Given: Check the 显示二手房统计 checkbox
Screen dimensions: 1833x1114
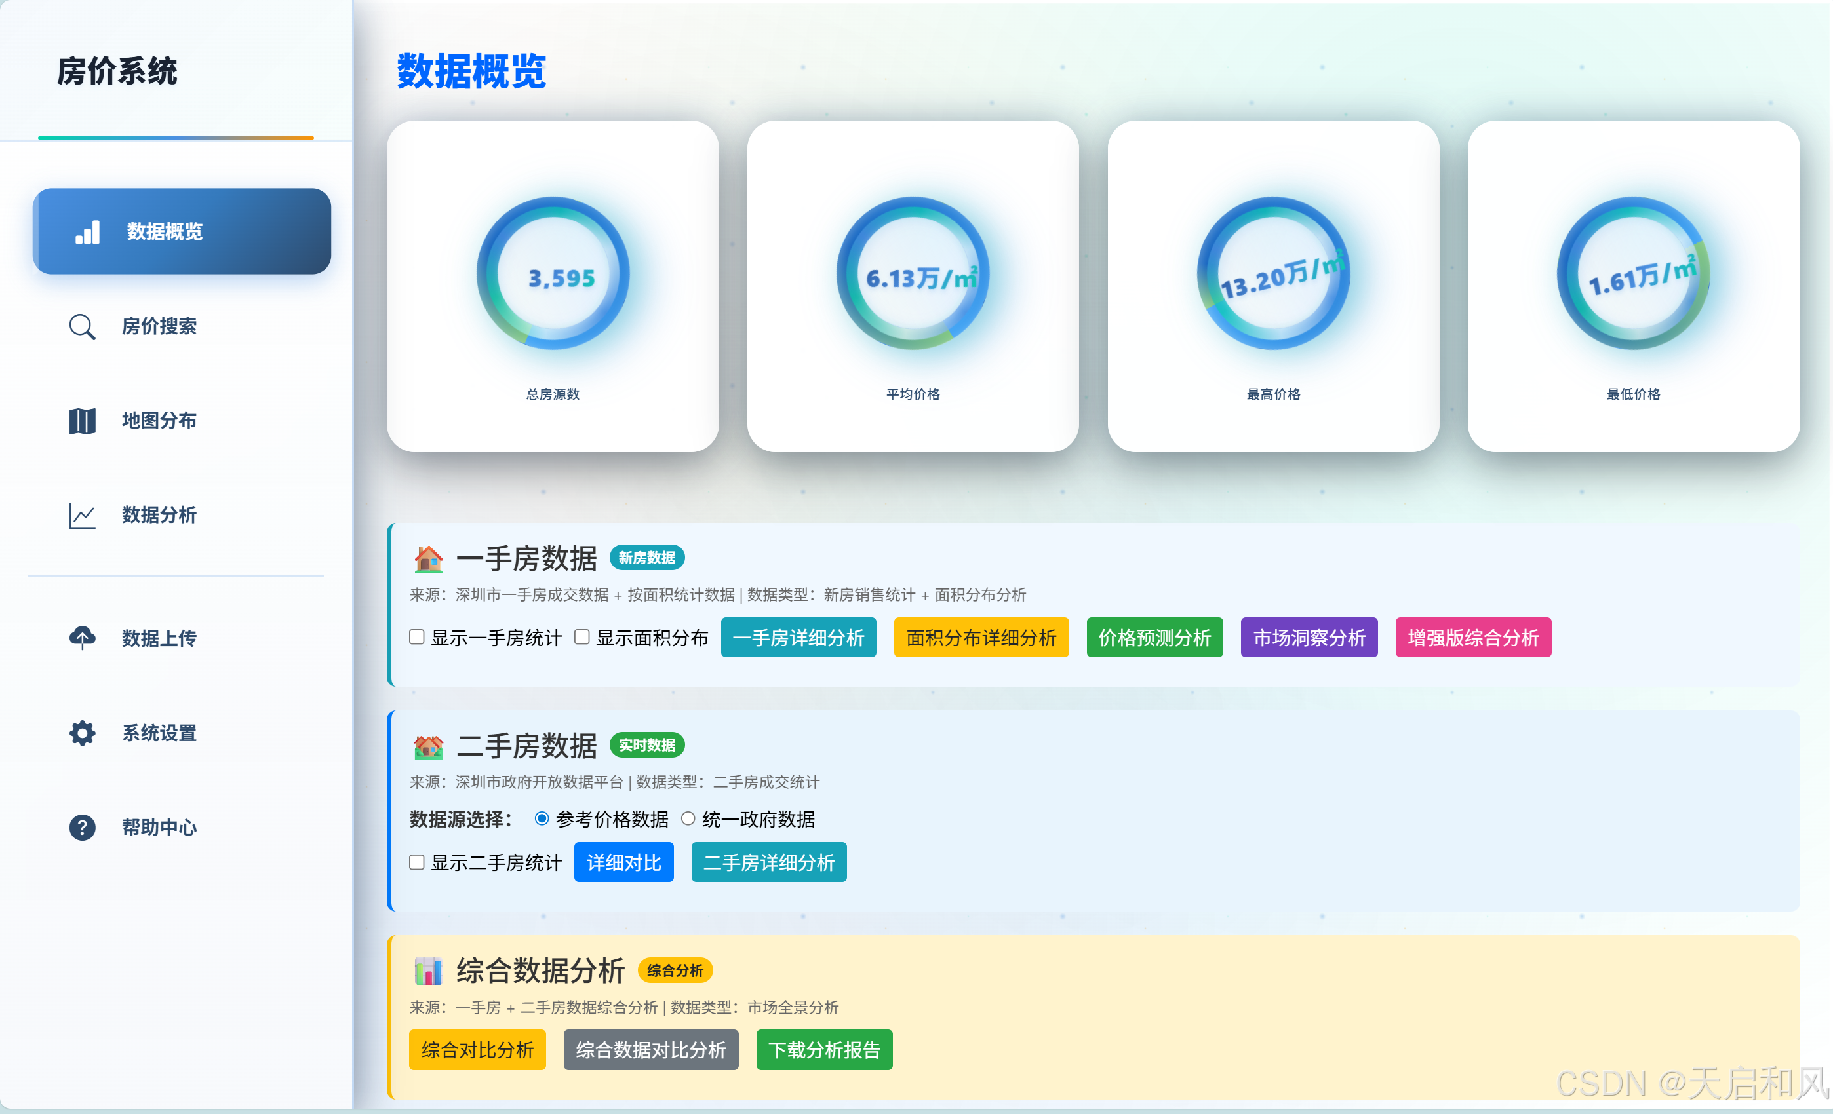Looking at the screenshot, I should pyautogui.click(x=416, y=862).
